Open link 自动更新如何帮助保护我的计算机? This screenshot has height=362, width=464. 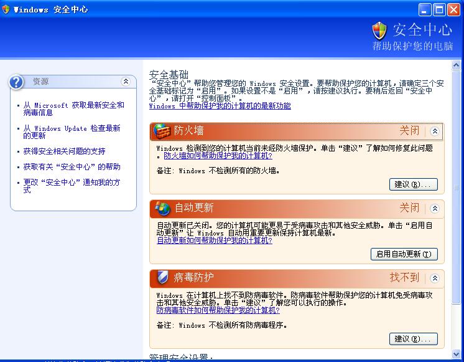pos(214,240)
